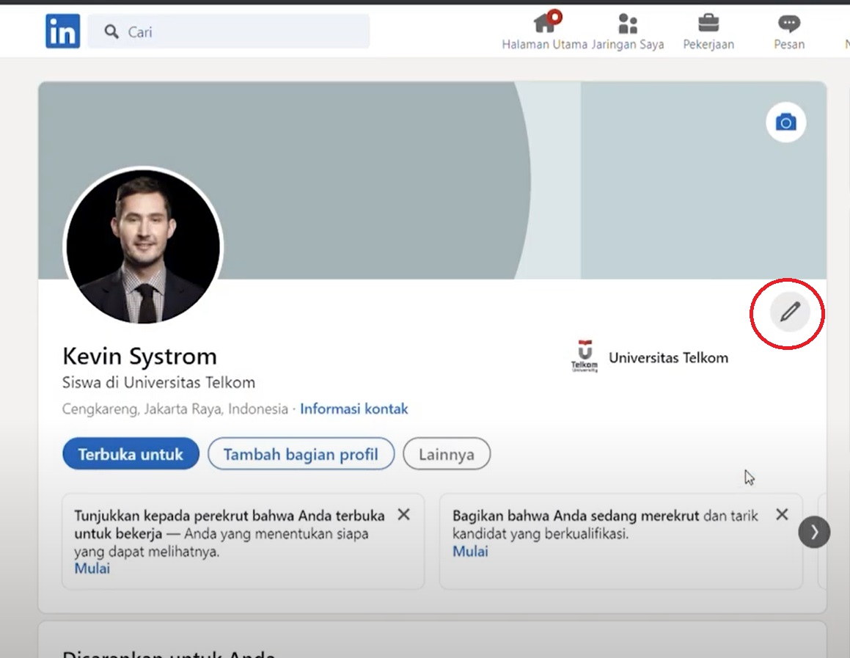Open Jaringan Saya network icon
This screenshot has width=850, height=658.
[627, 24]
